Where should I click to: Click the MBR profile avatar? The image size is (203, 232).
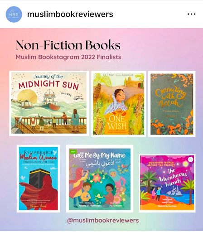pyautogui.click(x=14, y=14)
